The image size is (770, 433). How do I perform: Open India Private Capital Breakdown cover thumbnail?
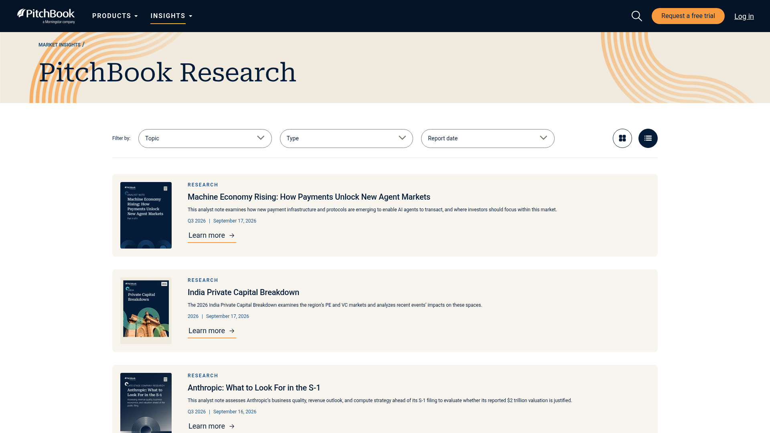[x=146, y=311]
